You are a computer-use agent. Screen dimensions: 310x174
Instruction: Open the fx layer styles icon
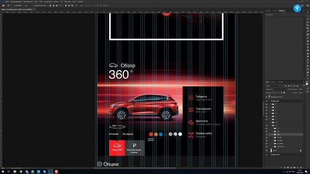click(x=285, y=168)
